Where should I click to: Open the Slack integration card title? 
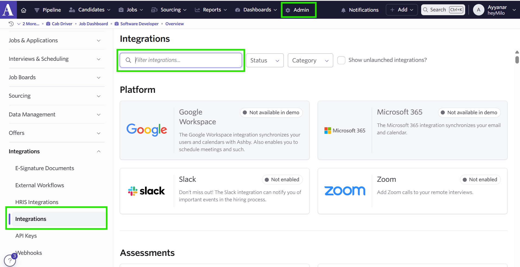pos(187,179)
